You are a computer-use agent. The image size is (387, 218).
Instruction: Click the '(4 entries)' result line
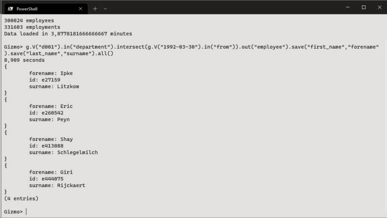pos(21,199)
